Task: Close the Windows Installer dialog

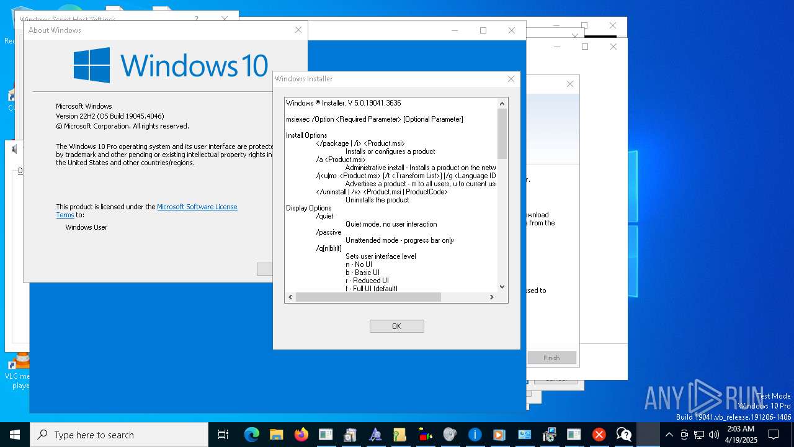Action: click(x=511, y=79)
